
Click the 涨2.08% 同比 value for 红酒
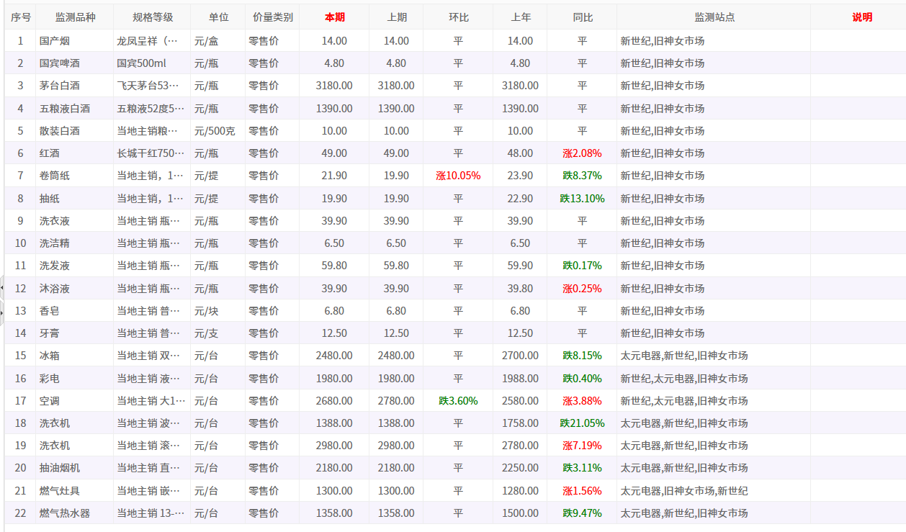click(x=582, y=153)
